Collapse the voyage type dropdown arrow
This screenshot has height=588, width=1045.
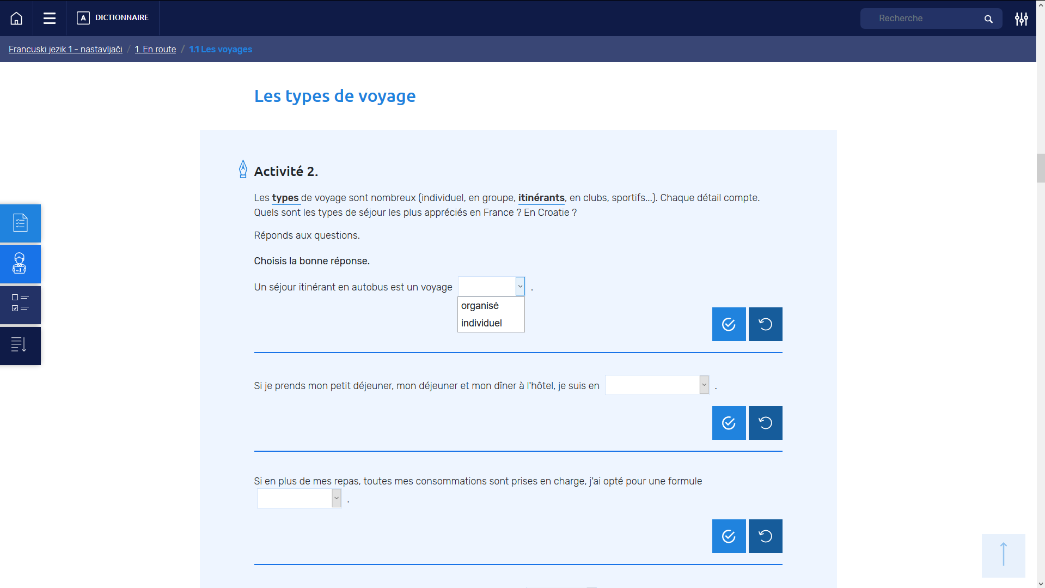(x=520, y=287)
